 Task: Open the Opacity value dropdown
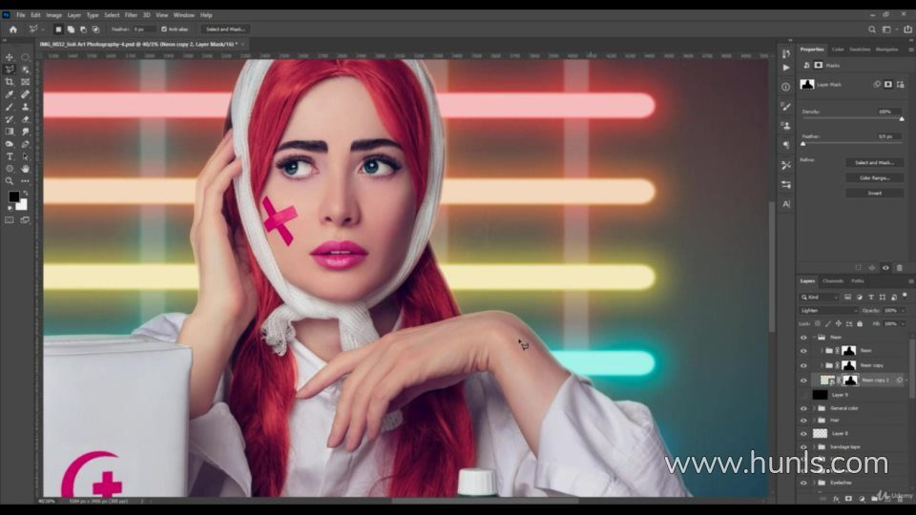click(903, 311)
